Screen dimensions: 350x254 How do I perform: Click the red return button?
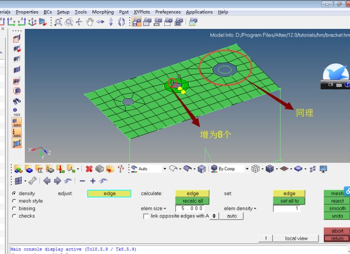(337, 238)
